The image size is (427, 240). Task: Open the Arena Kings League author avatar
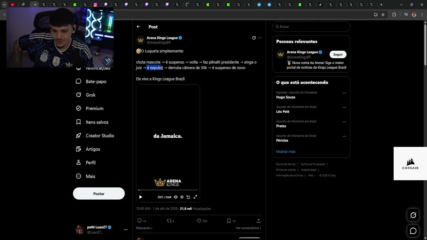click(140, 40)
